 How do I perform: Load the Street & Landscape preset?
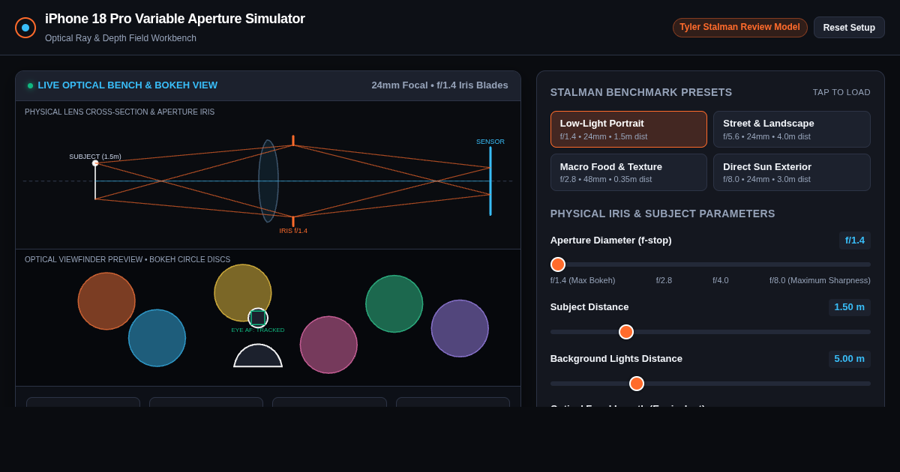point(792,130)
